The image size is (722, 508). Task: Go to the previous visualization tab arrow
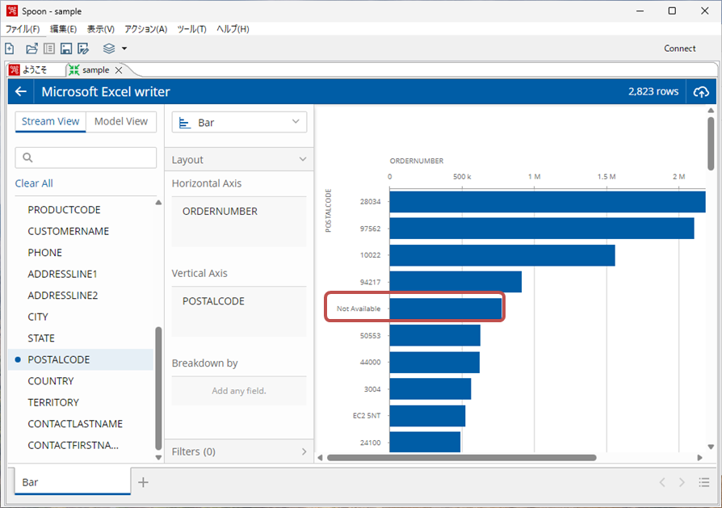point(662,482)
